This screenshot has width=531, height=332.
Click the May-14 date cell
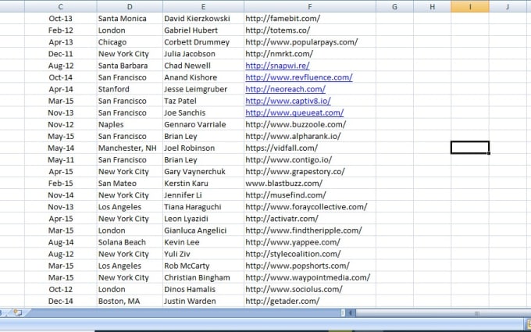60,148
